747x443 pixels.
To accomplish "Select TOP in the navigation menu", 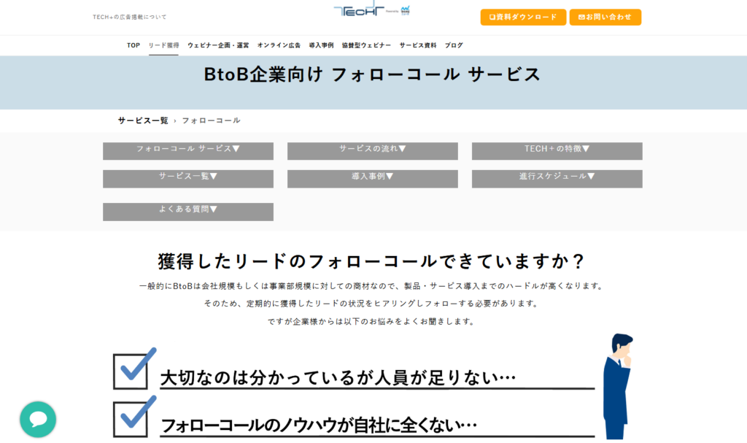I will tap(133, 45).
